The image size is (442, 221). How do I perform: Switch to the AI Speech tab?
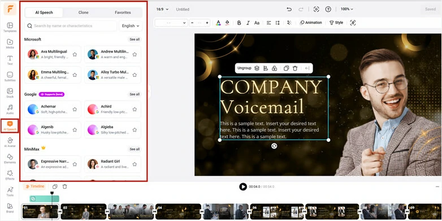click(44, 12)
